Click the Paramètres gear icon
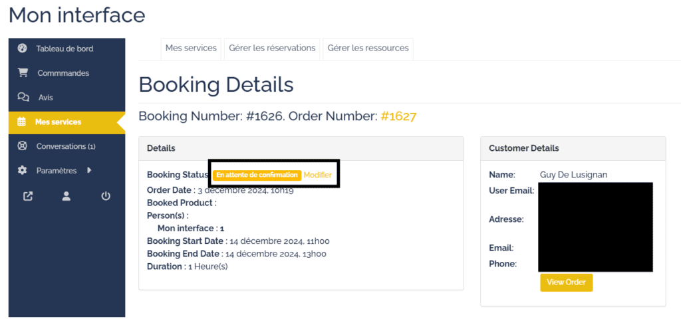 [x=23, y=171]
